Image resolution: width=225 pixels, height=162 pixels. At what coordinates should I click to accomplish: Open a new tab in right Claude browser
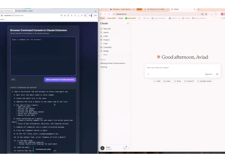[x=199, y=9]
